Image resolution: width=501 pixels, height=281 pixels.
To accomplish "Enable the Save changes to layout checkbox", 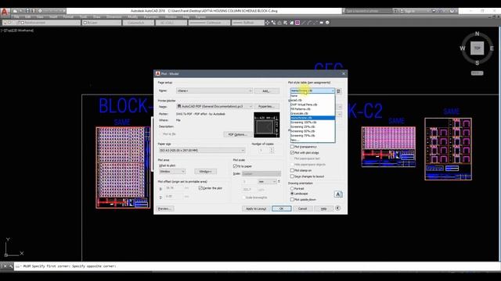I will [x=292, y=176].
